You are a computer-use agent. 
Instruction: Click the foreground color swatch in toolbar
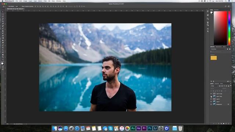pyautogui.click(x=2, y=63)
